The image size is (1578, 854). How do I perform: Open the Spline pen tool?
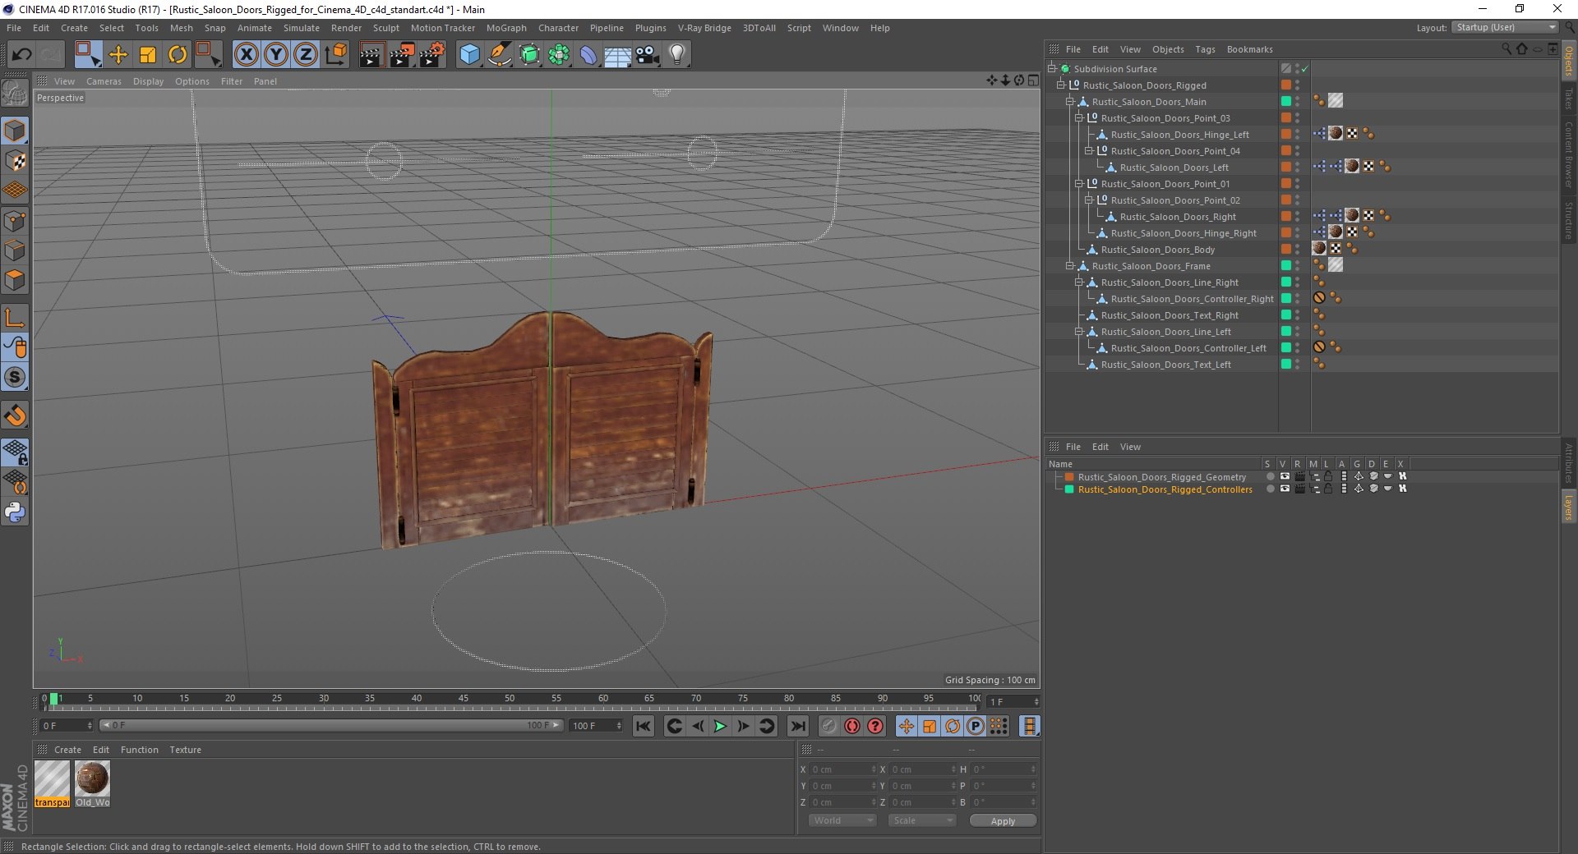tap(499, 55)
